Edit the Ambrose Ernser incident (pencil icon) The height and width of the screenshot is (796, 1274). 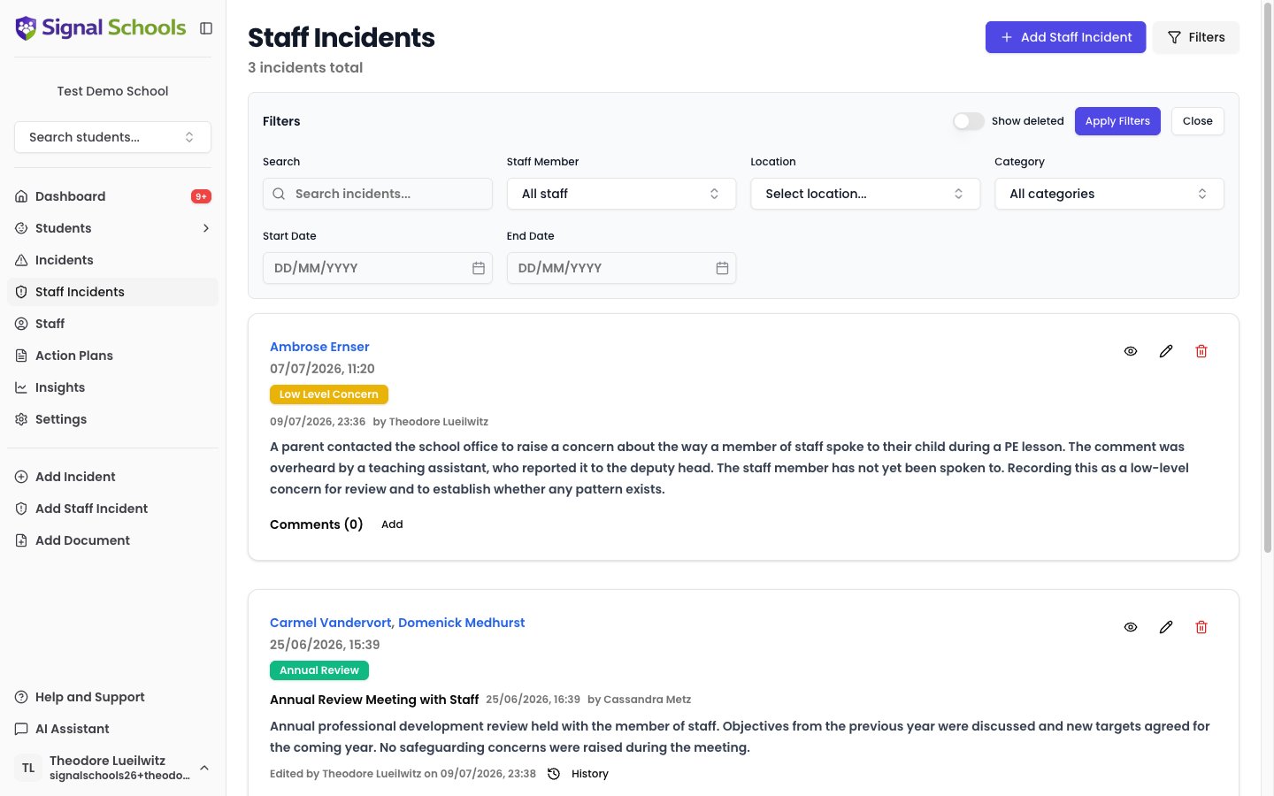click(1166, 351)
